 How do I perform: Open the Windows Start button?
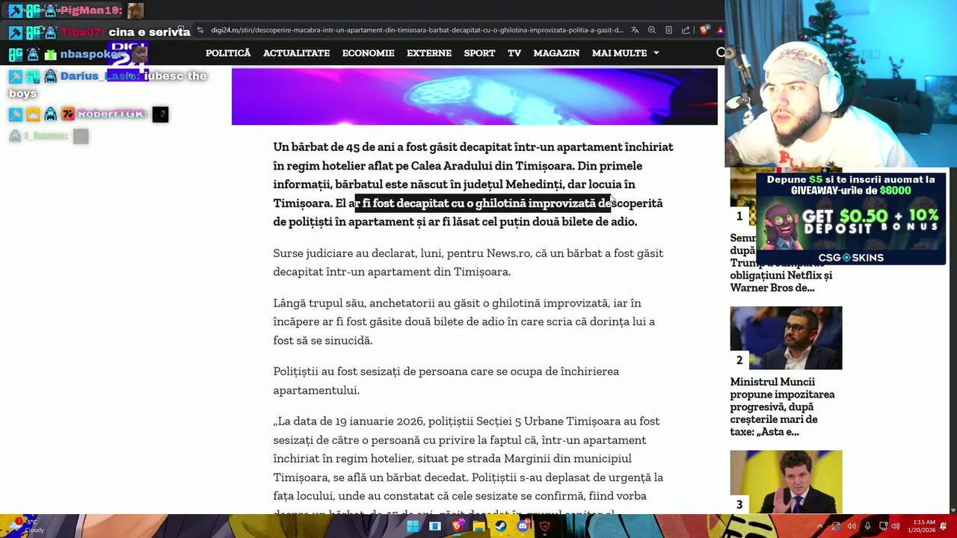[x=413, y=526]
